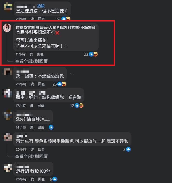Click the like thumb icon beside count 26
Image resolution: width=172 pixels, height=183 pixels.
pyautogui.click(x=60, y=84)
